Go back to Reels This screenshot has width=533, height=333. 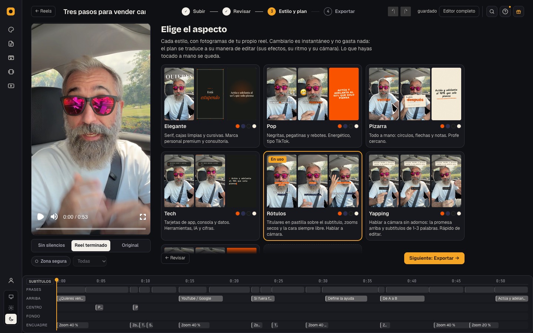[43, 11]
